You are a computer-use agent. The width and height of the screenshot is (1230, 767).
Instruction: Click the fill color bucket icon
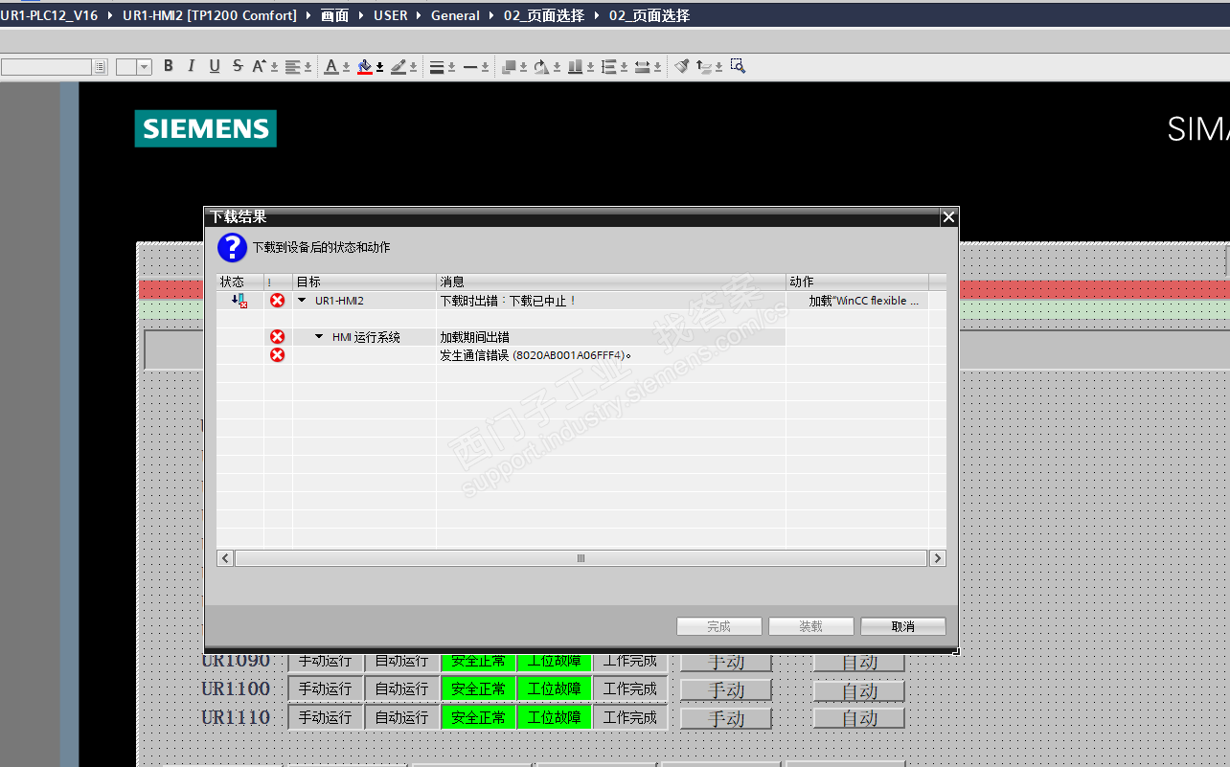click(x=364, y=66)
